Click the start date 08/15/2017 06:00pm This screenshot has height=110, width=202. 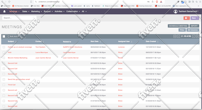pyautogui.click(x=98, y=53)
